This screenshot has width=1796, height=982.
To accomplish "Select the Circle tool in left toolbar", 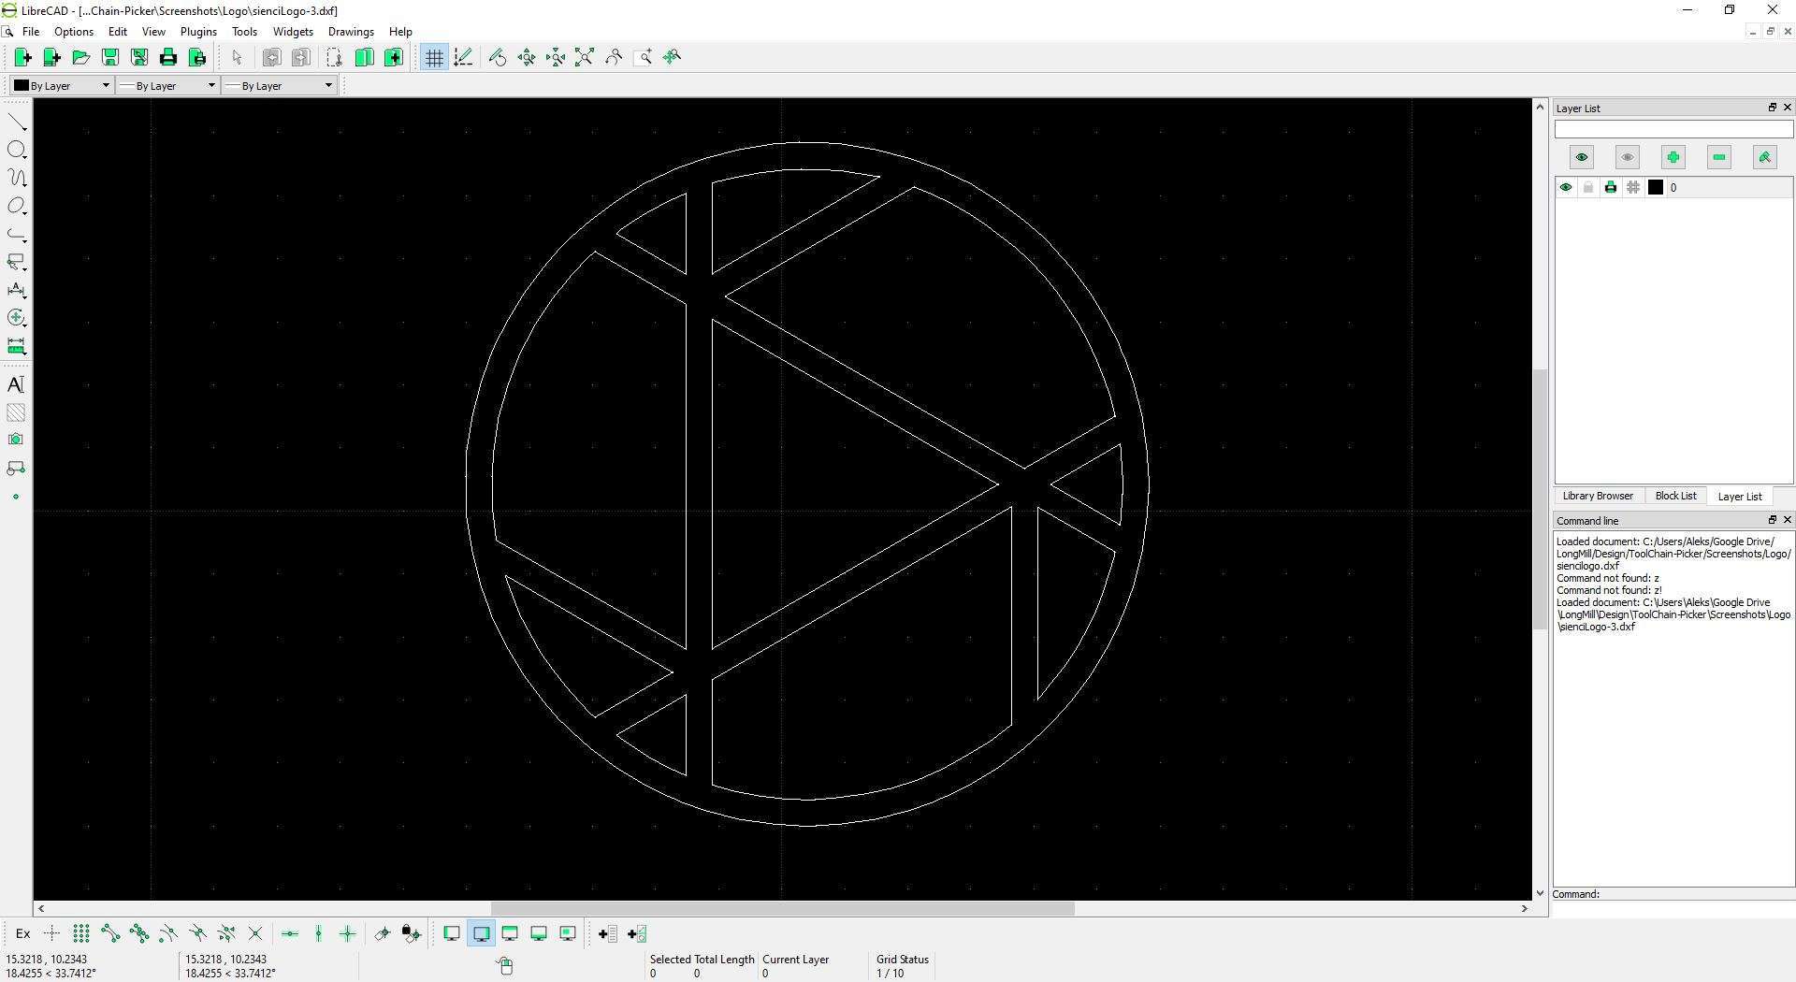I will 17,151.
